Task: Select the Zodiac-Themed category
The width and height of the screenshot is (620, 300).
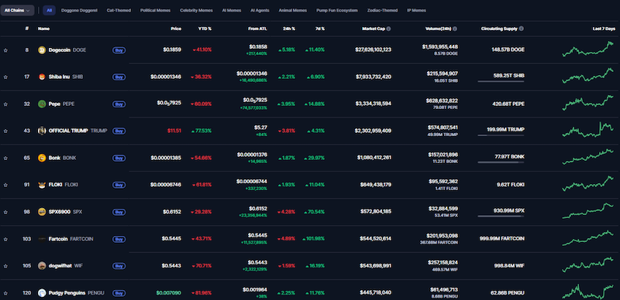Action: pos(382,11)
